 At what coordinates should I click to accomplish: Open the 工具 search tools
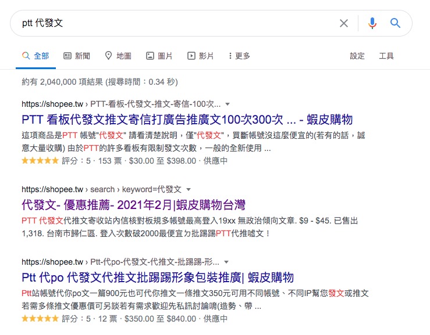click(x=386, y=56)
